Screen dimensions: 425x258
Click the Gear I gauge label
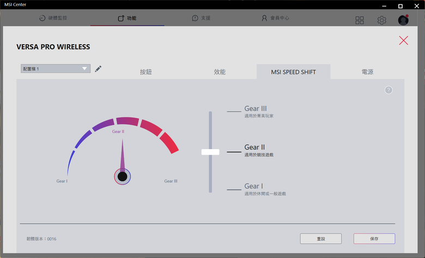click(62, 181)
